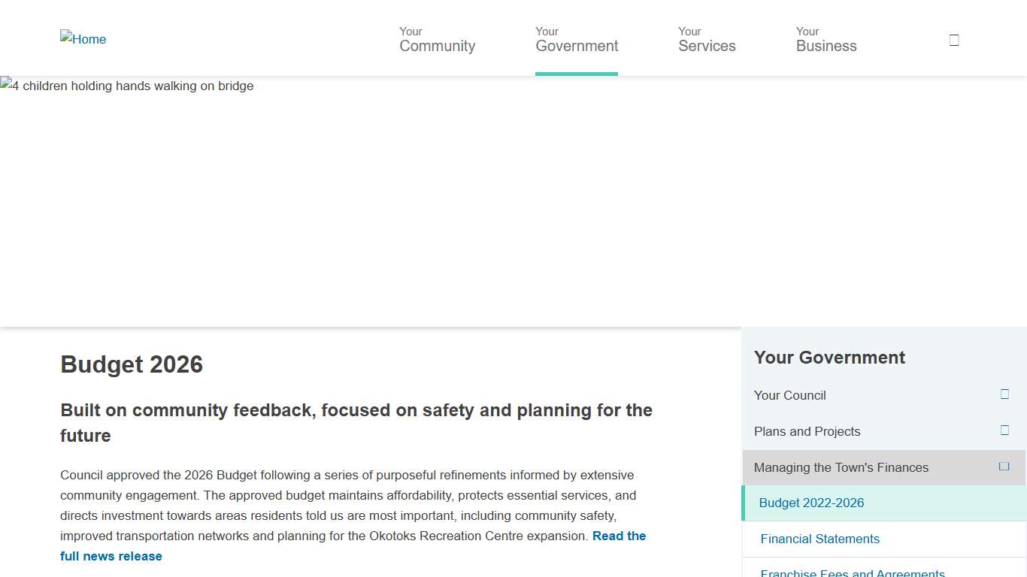Screen dimensions: 1027x577
Task: Click the Home logo in the header
Action: [x=83, y=39]
